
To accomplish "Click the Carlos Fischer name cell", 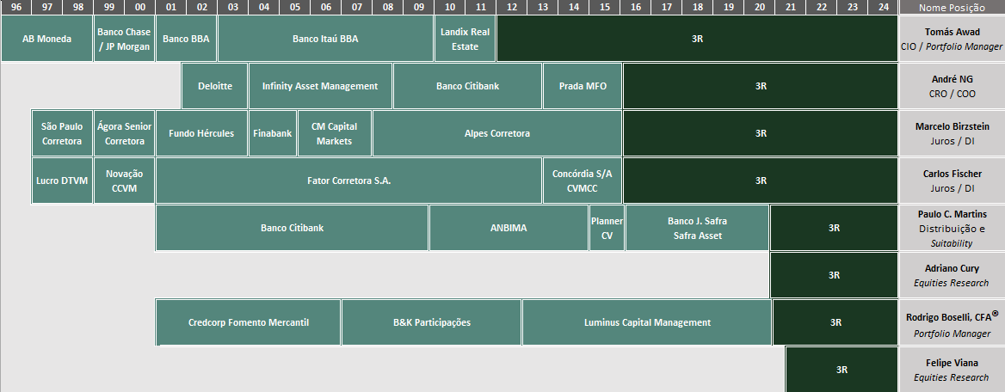I will click(952, 181).
